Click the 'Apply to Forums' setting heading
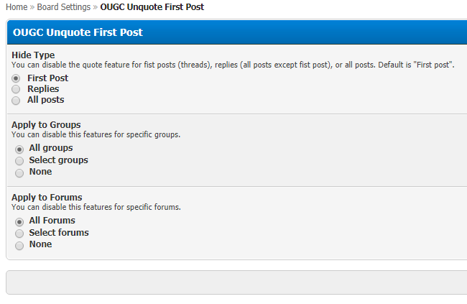The image size is (467, 304). pyautogui.click(x=47, y=197)
